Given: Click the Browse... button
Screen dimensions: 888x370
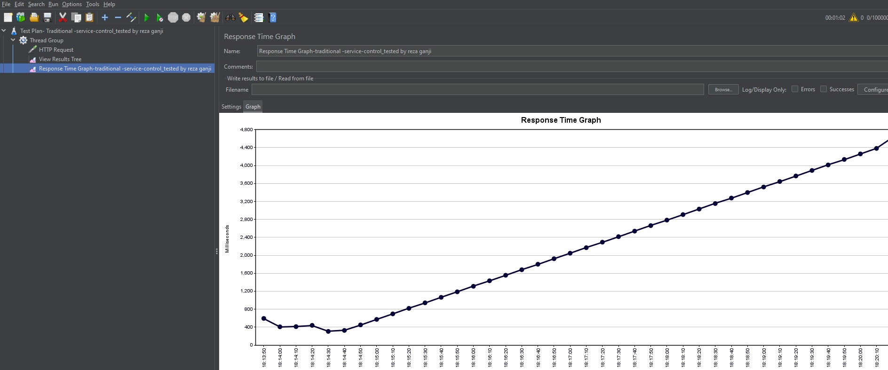Looking at the screenshot, I should tap(723, 89).
